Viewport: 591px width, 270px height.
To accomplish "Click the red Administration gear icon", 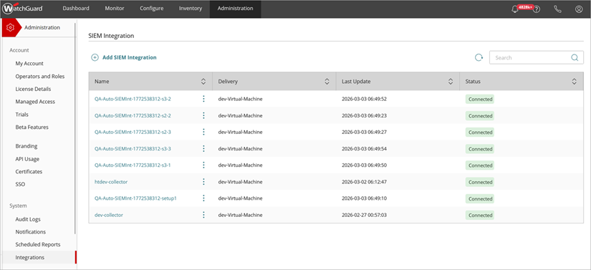I will [10, 27].
